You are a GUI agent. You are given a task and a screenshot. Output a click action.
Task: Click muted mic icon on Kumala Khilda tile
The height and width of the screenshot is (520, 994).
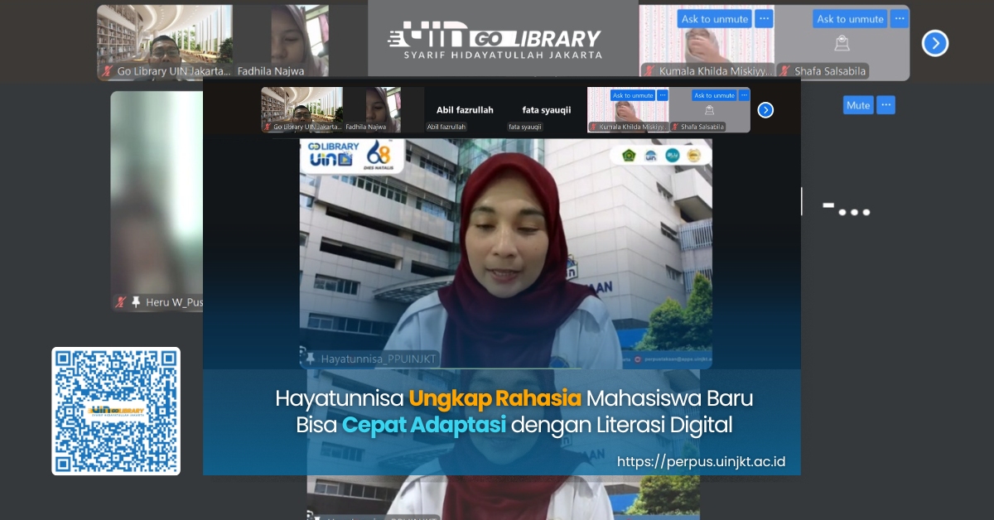click(x=649, y=72)
